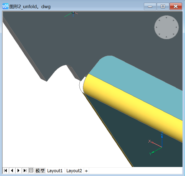This screenshot has height=176, width=185.
Task: Switch to the Layout1 tab
Action: click(x=55, y=171)
